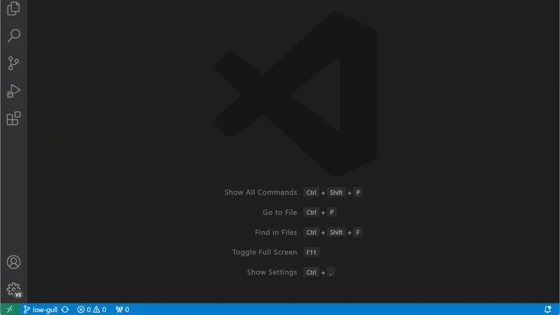Open the Search view magnifier icon
Image resolution: width=560 pixels, height=315 pixels.
tap(14, 35)
